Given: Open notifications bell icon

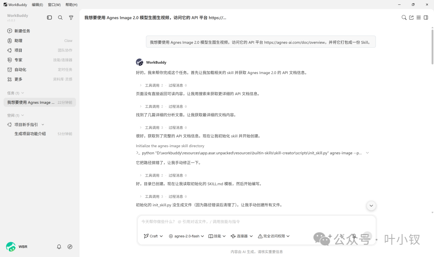Looking at the screenshot, I should click(x=59, y=247).
